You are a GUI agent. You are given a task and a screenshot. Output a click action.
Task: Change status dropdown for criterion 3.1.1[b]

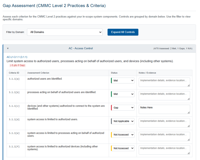tap(123, 94)
